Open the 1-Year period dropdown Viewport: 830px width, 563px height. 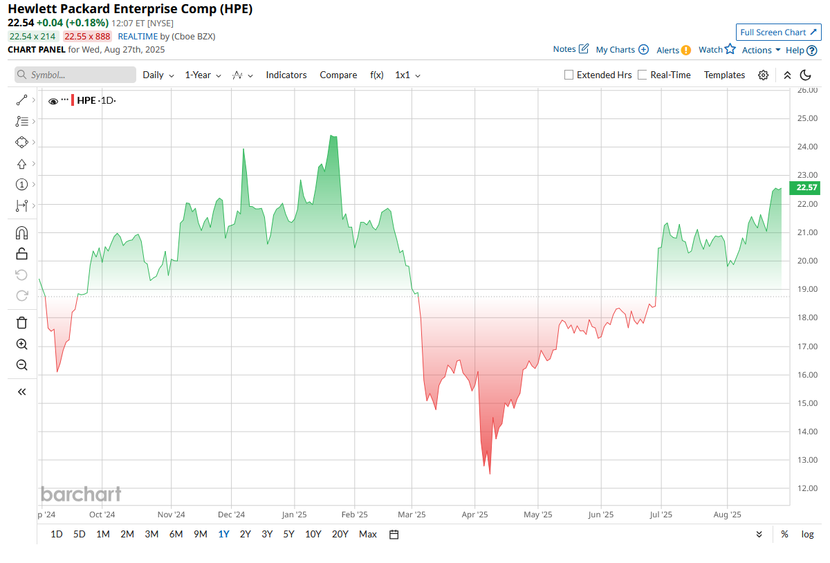(203, 75)
